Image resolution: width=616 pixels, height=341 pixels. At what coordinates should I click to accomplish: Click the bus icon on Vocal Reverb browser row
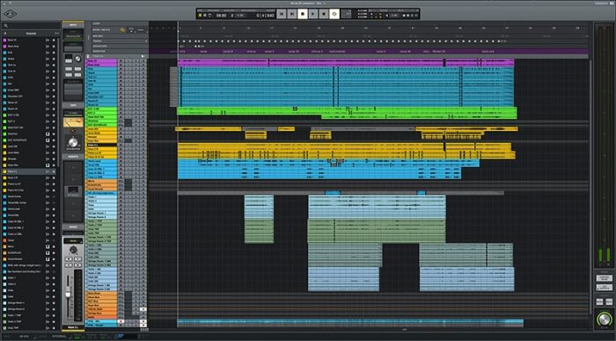click(x=48, y=259)
